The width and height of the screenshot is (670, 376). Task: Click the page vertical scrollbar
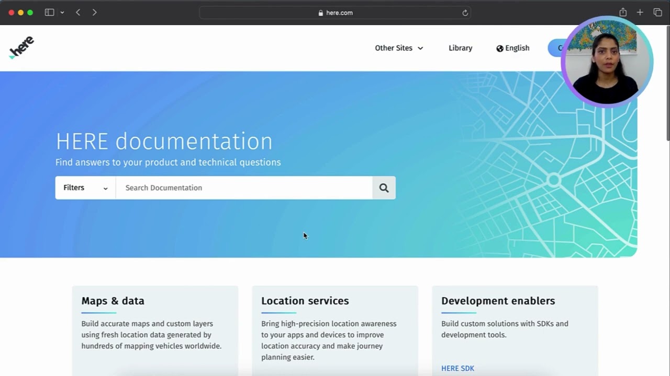(x=667, y=84)
